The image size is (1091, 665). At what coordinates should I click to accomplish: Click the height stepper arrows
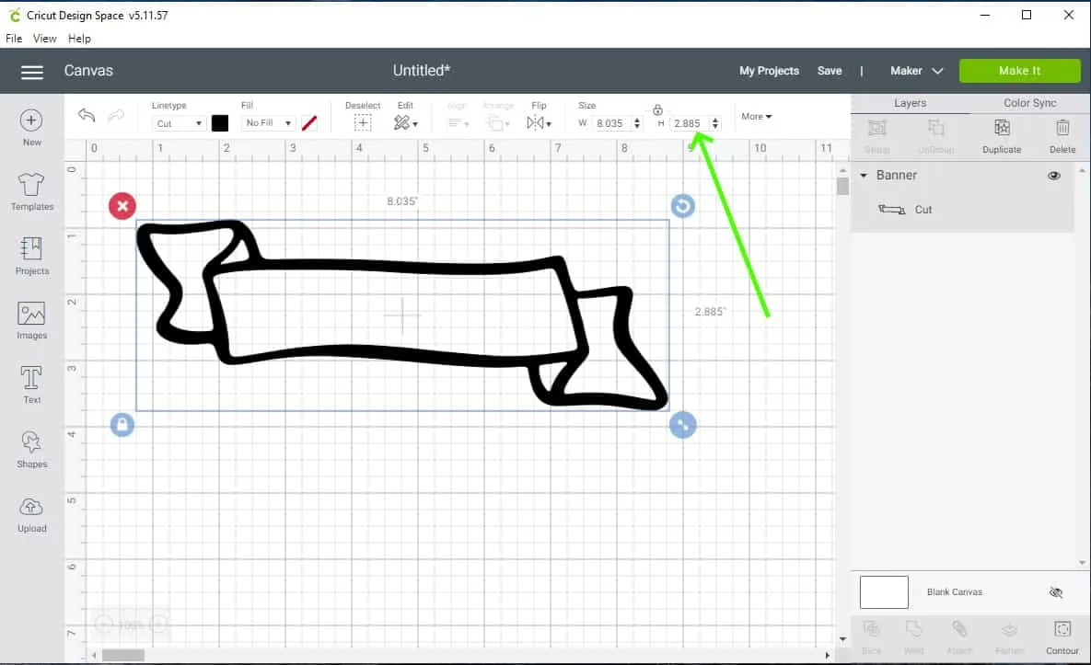pos(715,123)
